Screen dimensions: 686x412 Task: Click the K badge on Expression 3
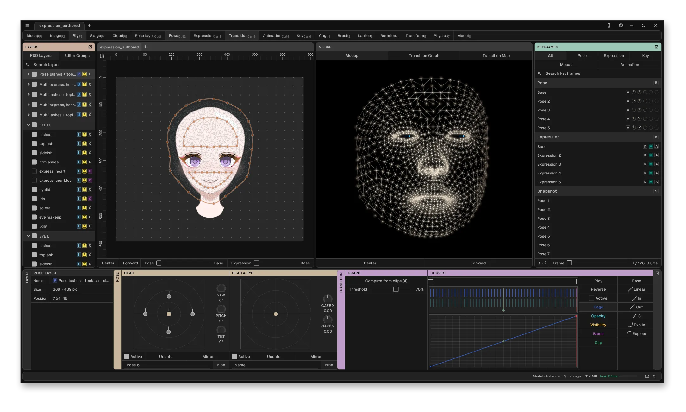(x=645, y=164)
